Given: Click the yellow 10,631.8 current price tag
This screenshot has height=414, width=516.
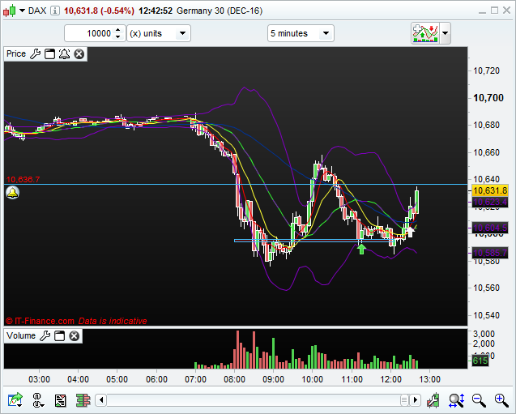Looking at the screenshot, I should [490, 190].
